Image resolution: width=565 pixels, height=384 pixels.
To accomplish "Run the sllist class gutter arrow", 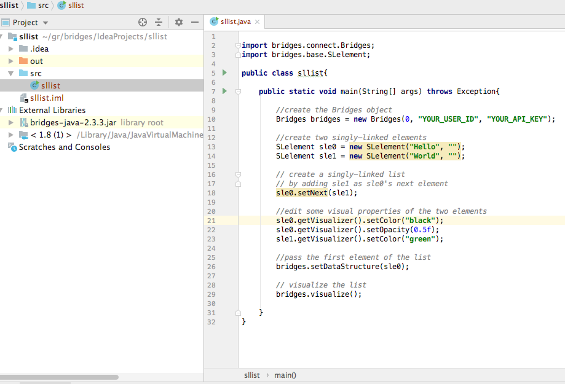I will [x=224, y=72].
